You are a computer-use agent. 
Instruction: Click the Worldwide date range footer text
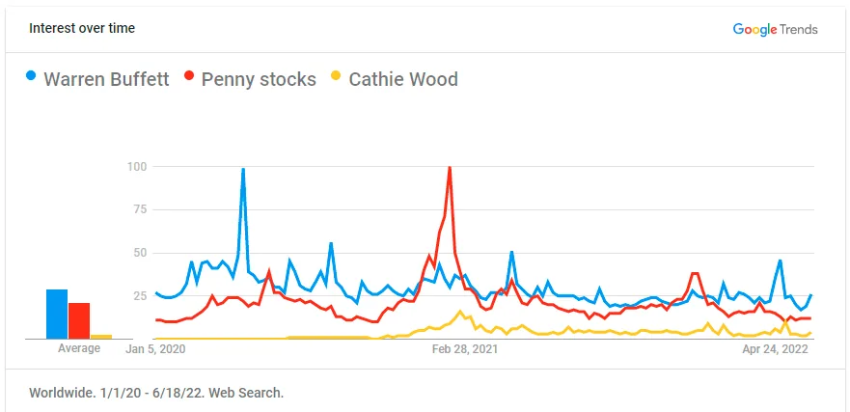(156, 393)
